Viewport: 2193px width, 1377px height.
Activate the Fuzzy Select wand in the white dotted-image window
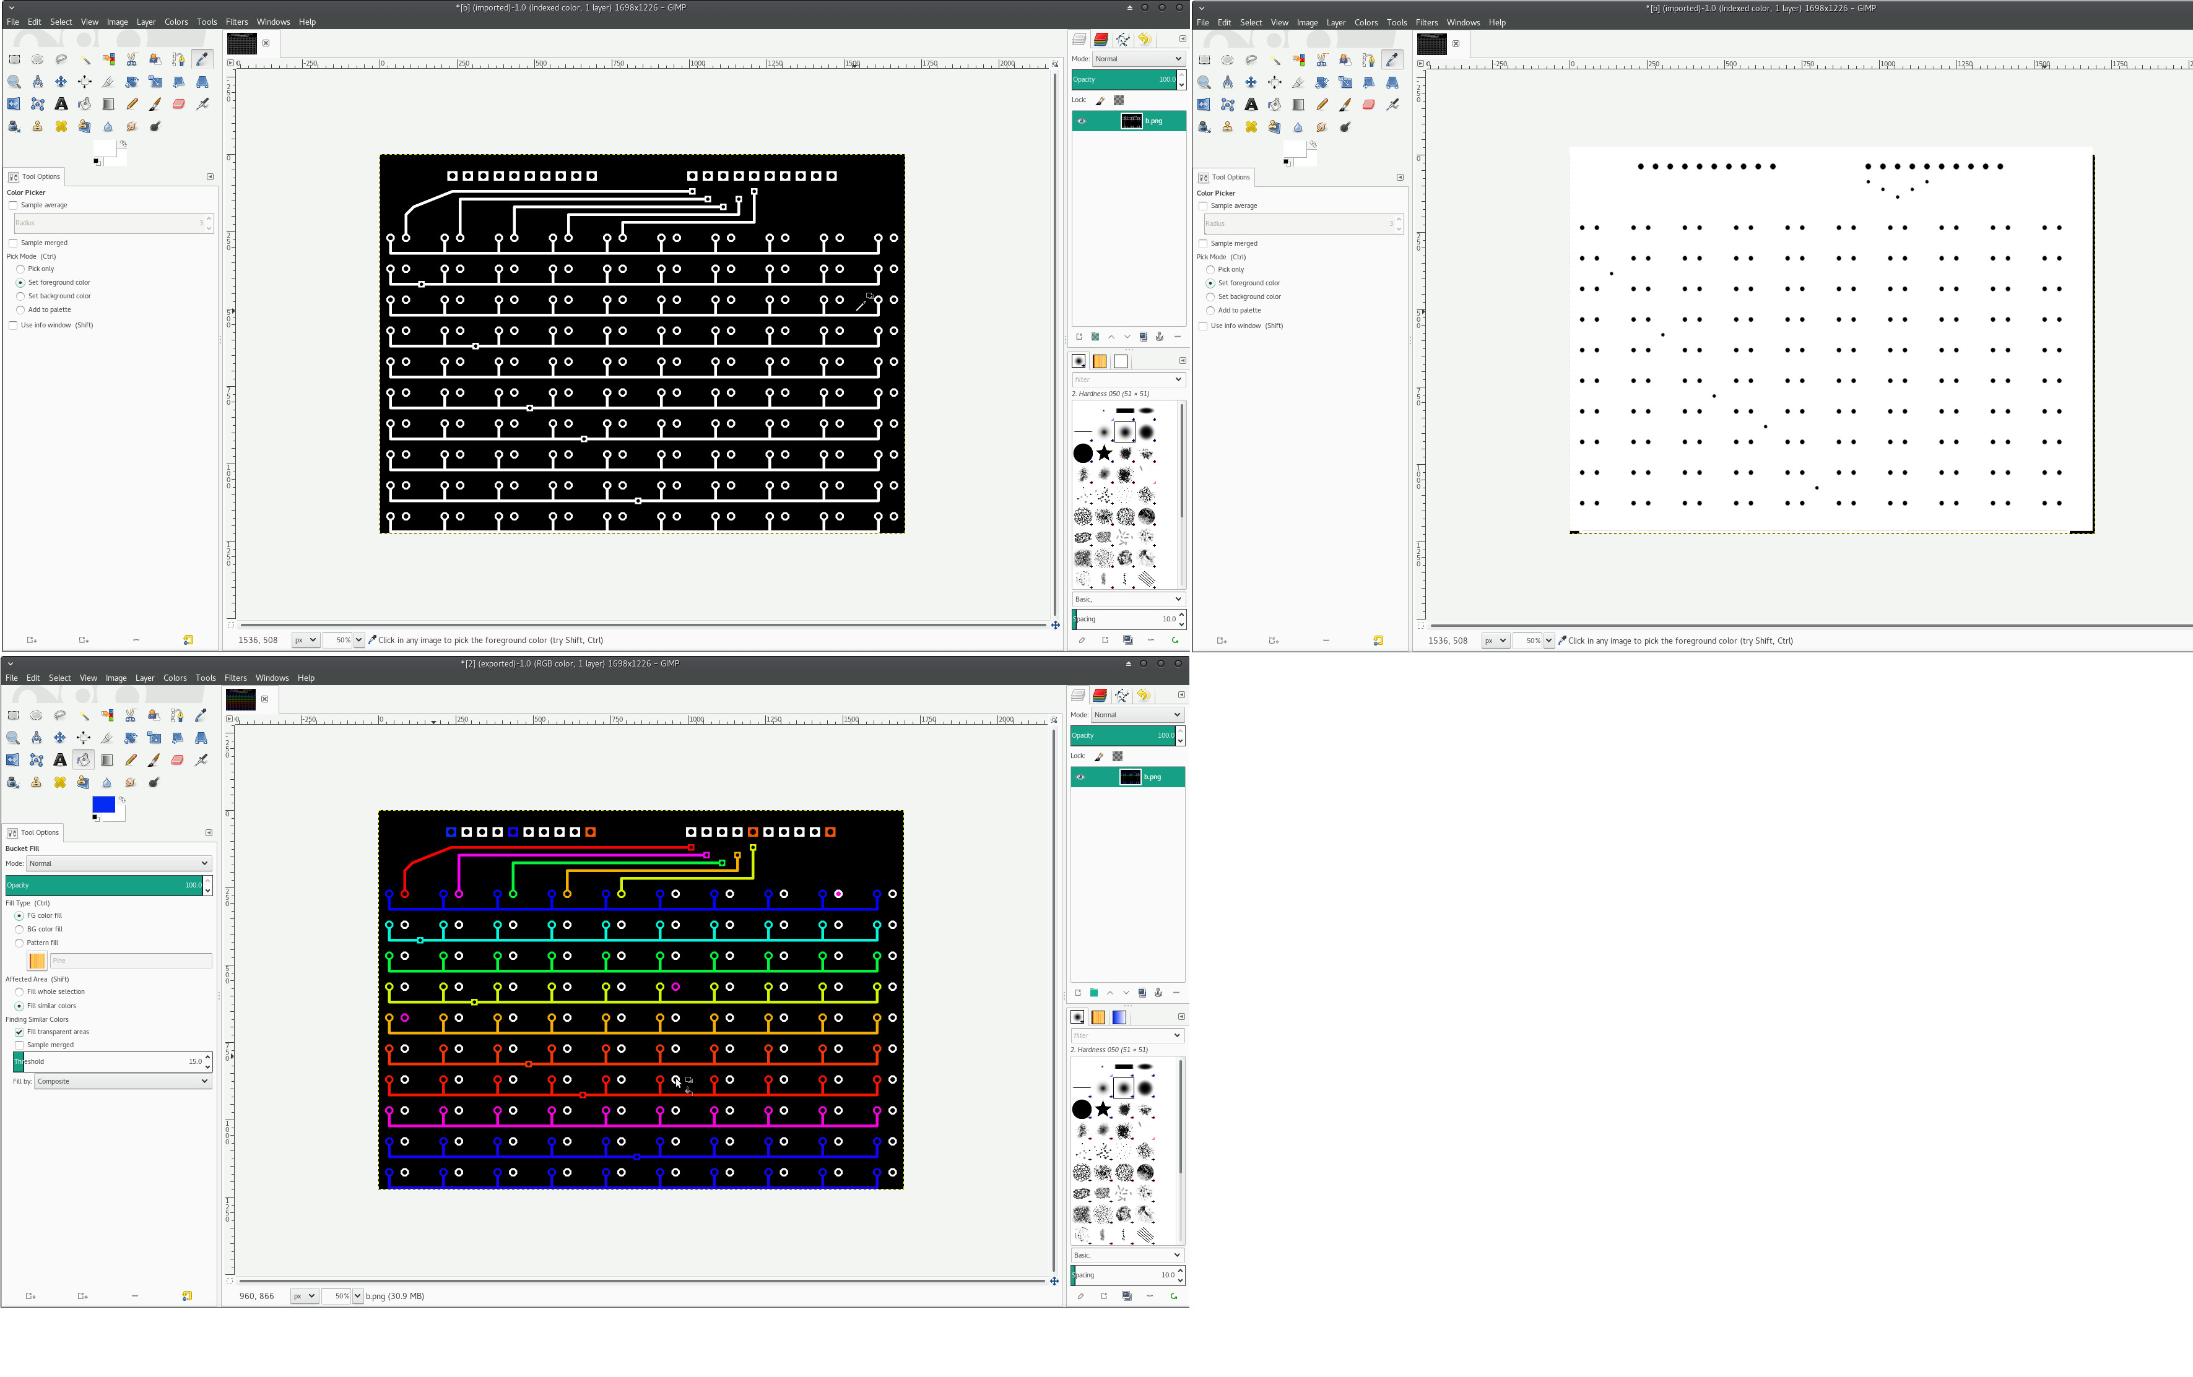pyautogui.click(x=1275, y=60)
